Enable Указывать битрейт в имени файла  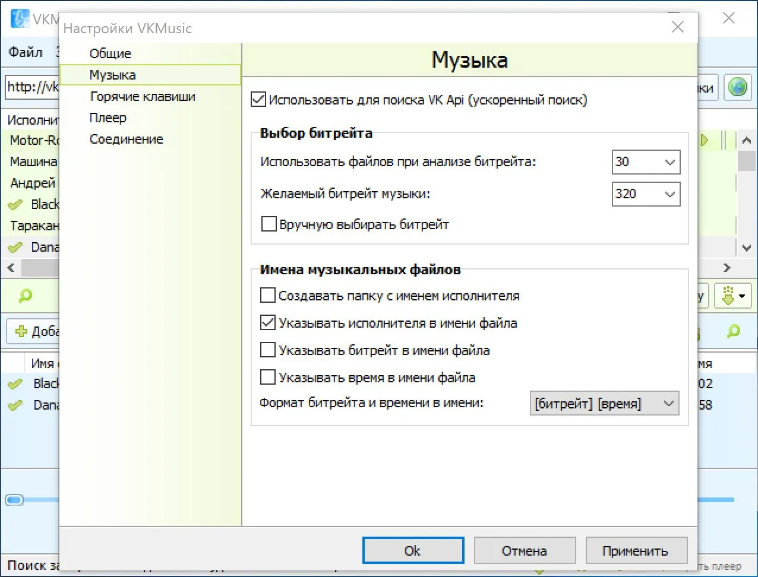pos(268,350)
